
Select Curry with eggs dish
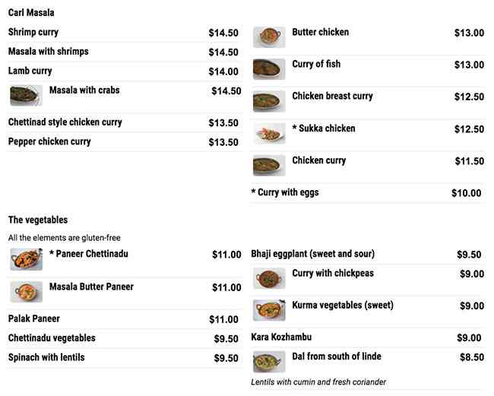285,193
